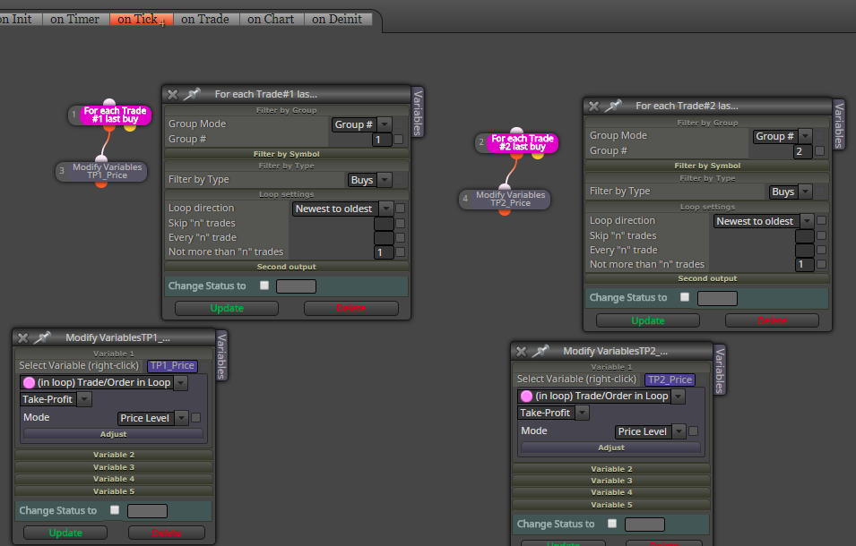Toggle Change Status checkbox in TP1 panel
This screenshot has width=856, height=546.
tap(115, 510)
